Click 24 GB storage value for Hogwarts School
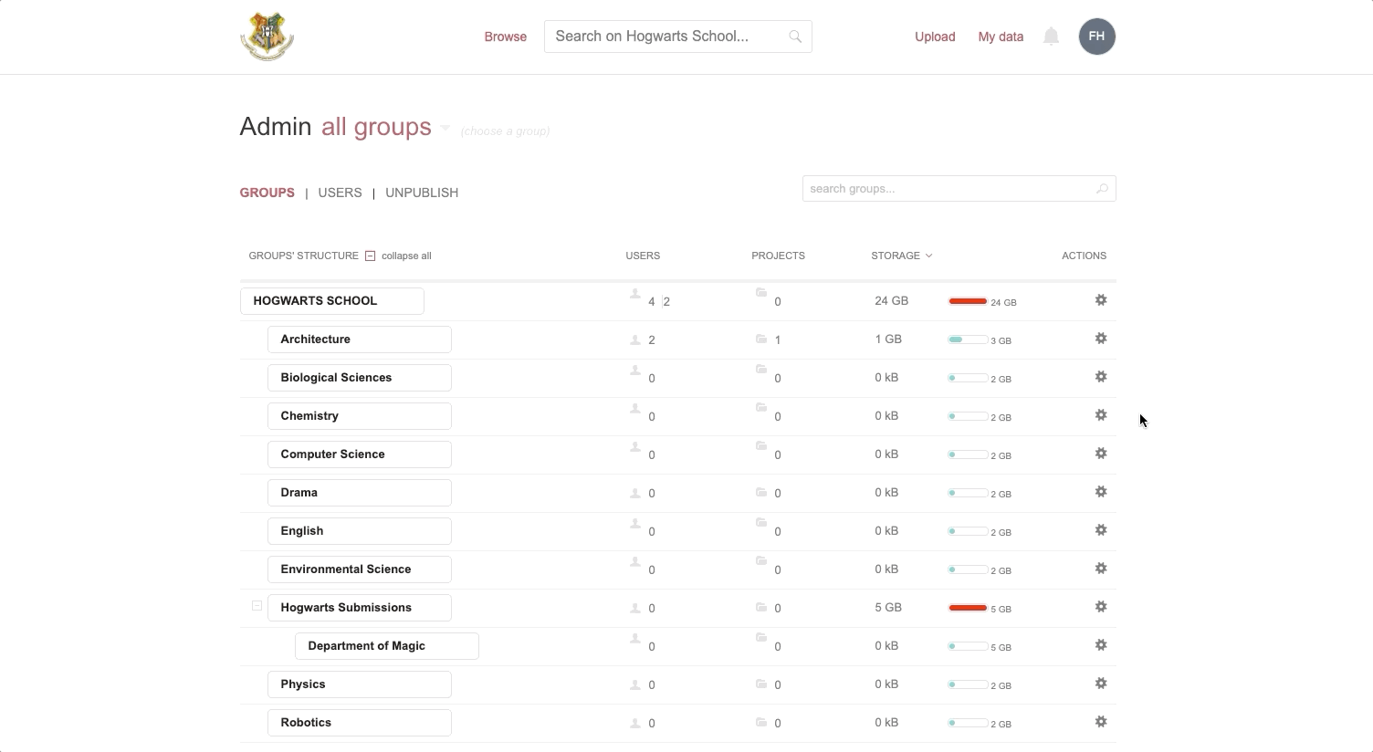 coord(891,300)
